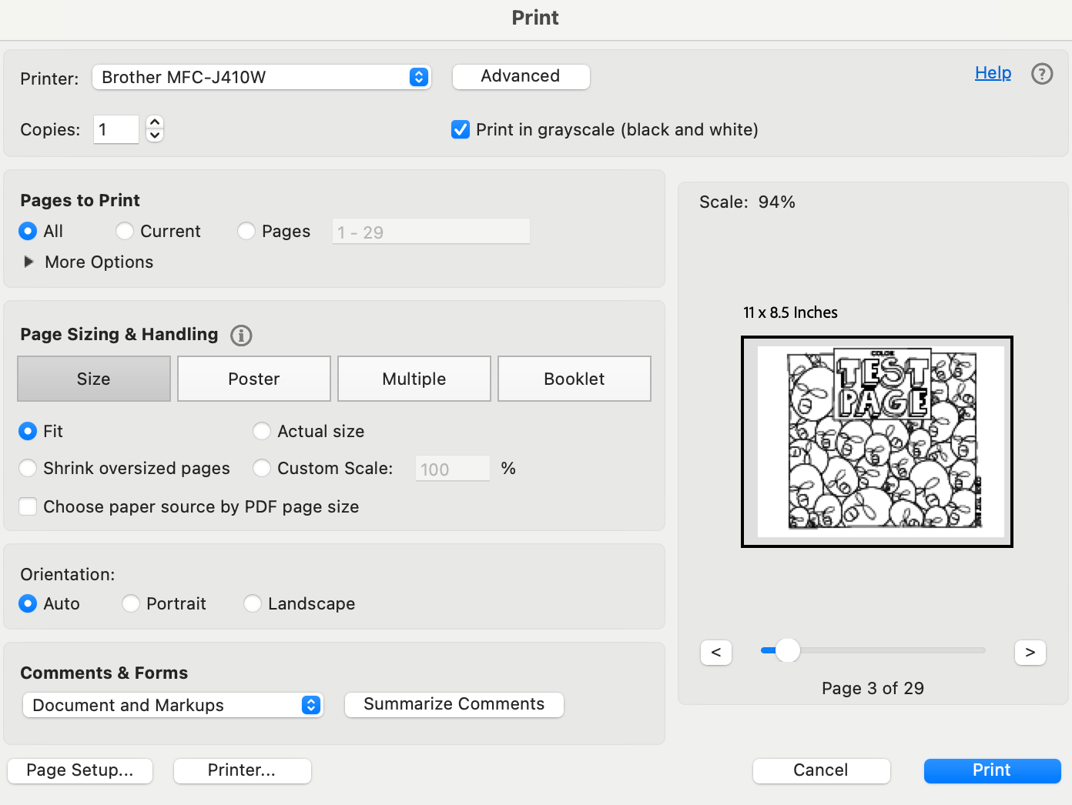This screenshot has height=805, width=1072.
Task: Switch to the Booklet tab
Action: click(574, 379)
